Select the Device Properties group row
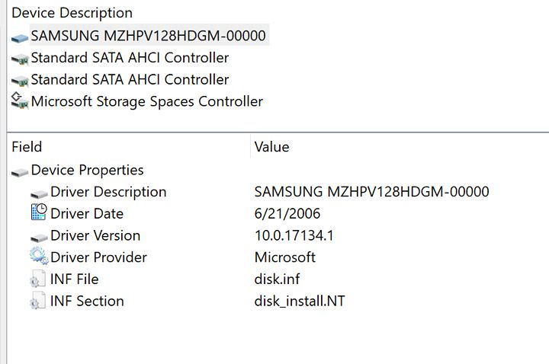Viewport: 549px width, 364px height. pyautogui.click(x=87, y=170)
